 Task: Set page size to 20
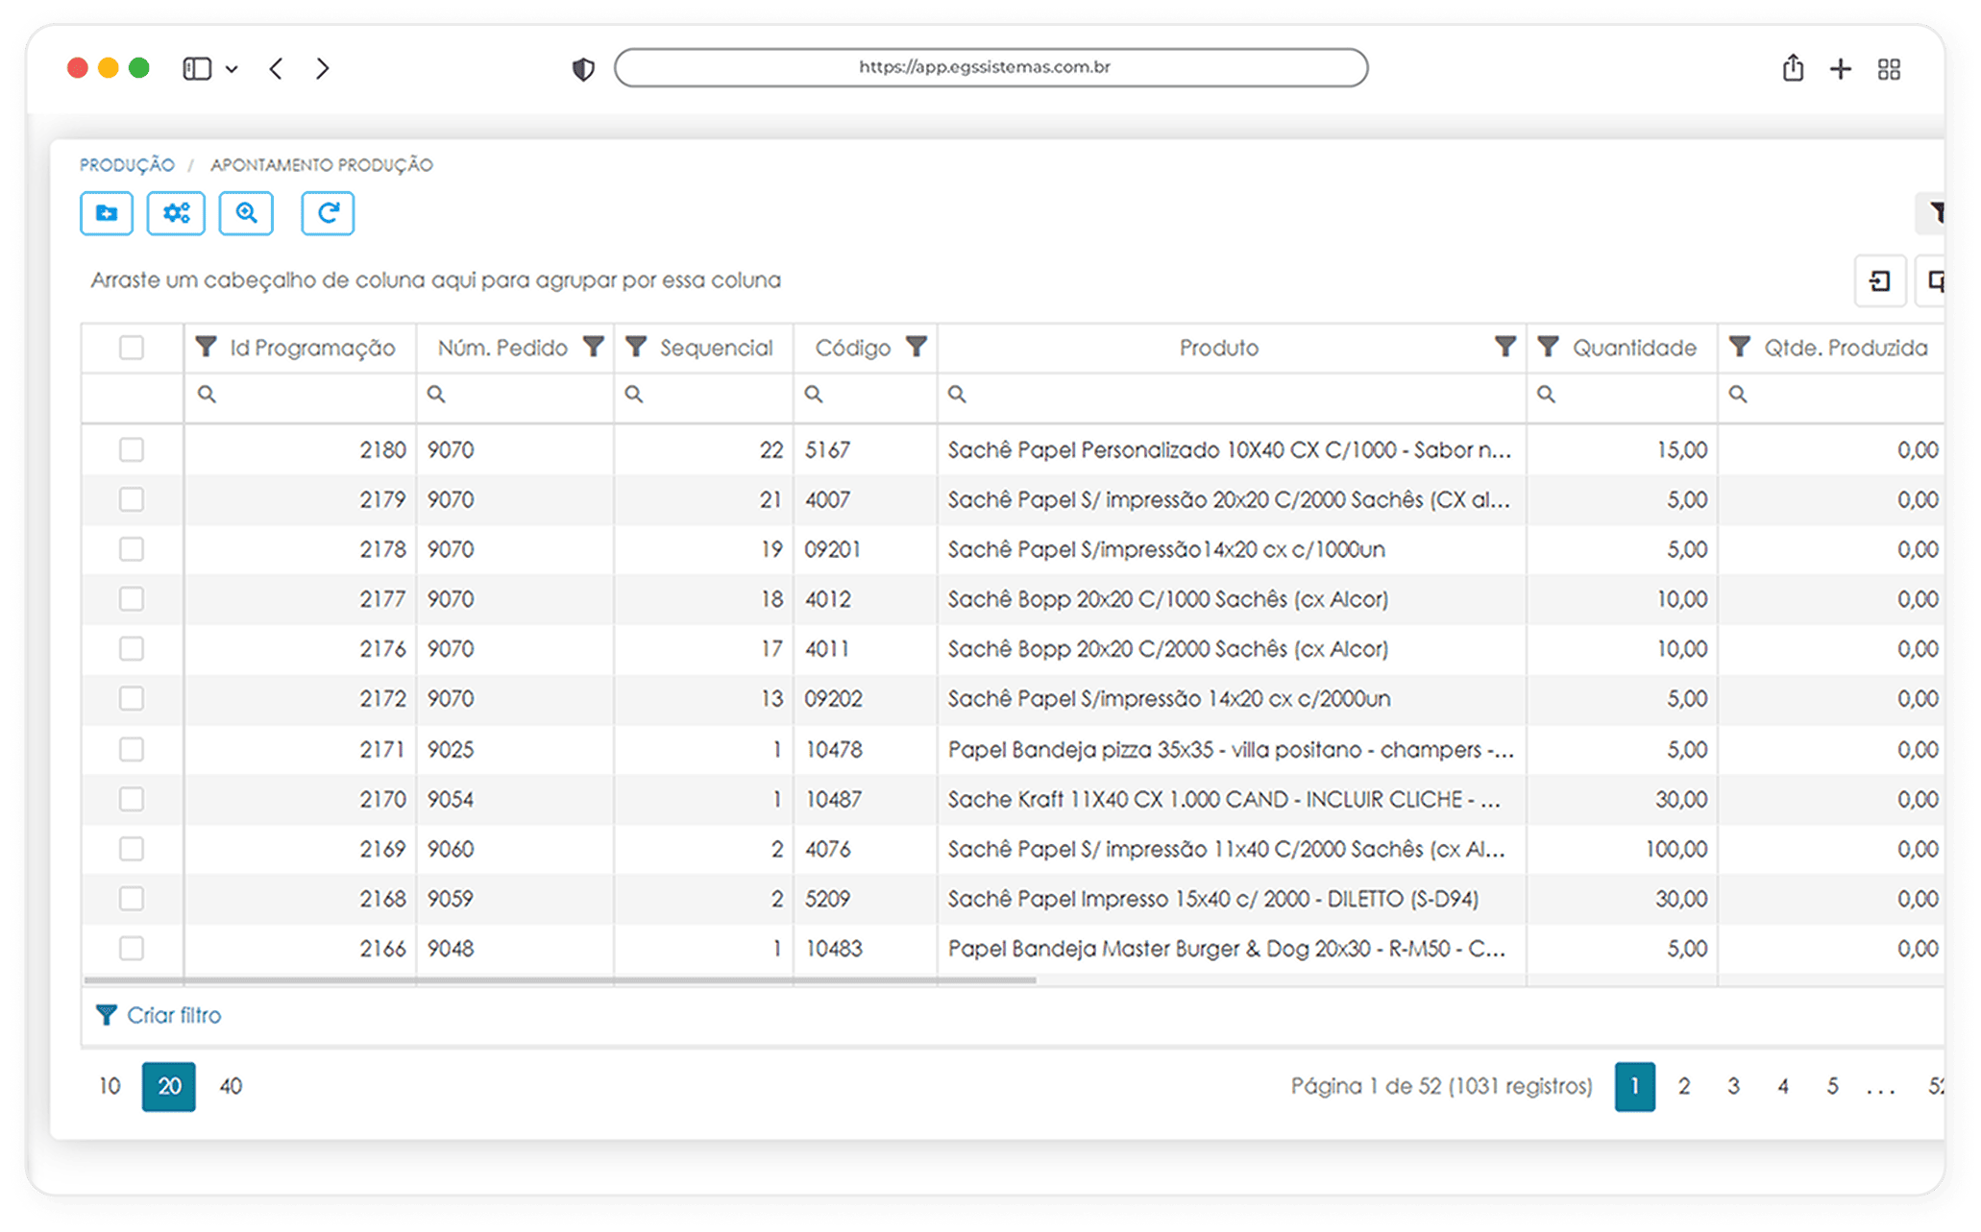click(169, 1086)
